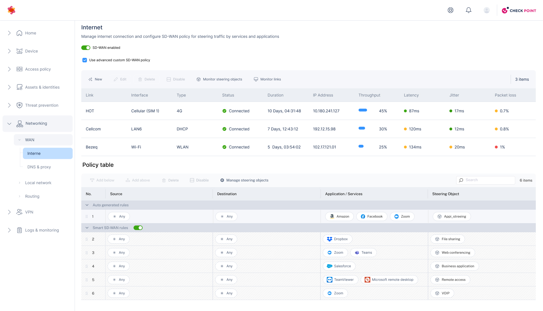Open Local network menu item
Screen dimensions: 543x311
38,183
